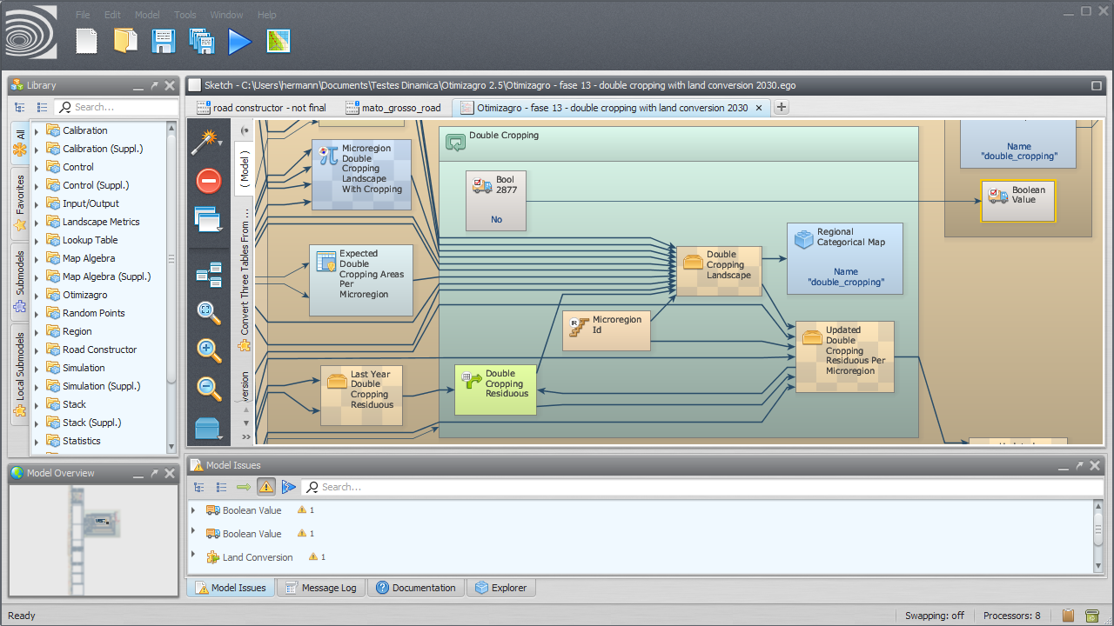1114x626 pixels.
Task: Toggle warnings filter in Model Issues panel
Action: point(266,487)
